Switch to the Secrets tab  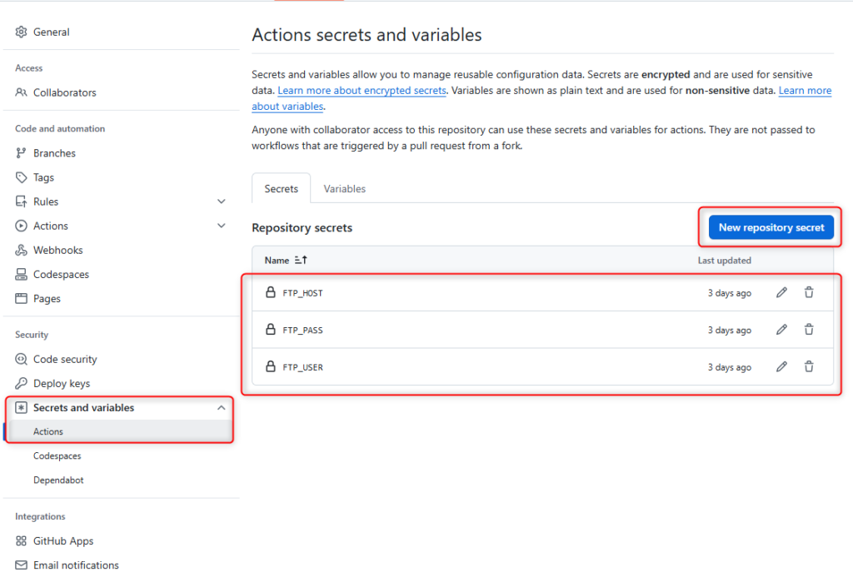point(282,189)
